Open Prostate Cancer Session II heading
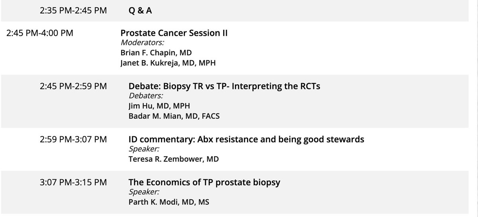This screenshot has width=478, height=217. (x=174, y=33)
